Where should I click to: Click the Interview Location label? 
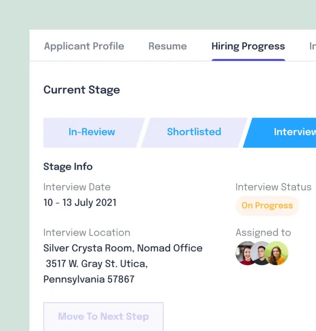coord(86,233)
